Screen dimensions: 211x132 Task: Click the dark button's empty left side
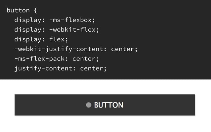click(50, 105)
